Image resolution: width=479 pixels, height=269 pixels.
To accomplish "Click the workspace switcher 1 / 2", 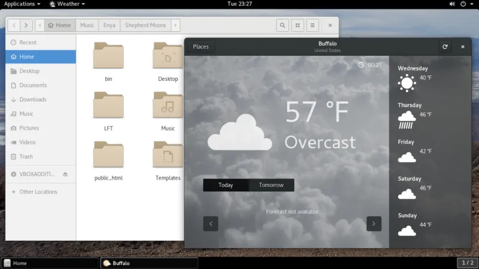I will [x=467, y=263].
